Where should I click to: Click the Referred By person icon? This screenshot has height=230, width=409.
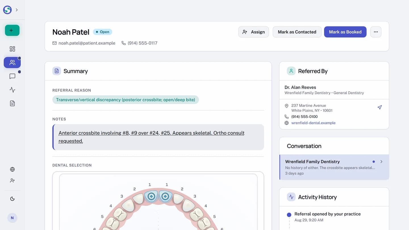291,71
